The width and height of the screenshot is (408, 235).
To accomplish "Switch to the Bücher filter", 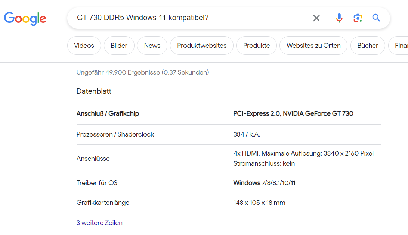I will tap(368, 46).
